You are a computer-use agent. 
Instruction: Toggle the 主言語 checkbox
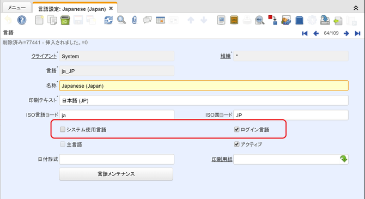tap(63, 144)
